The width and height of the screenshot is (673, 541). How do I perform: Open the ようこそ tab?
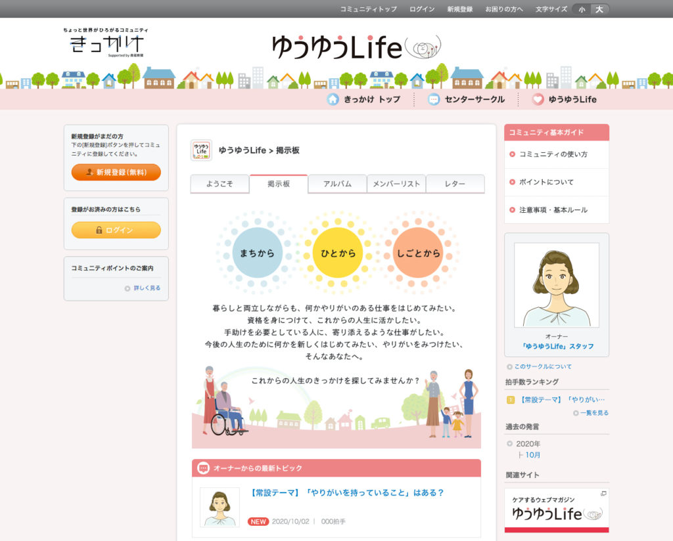pyautogui.click(x=220, y=183)
